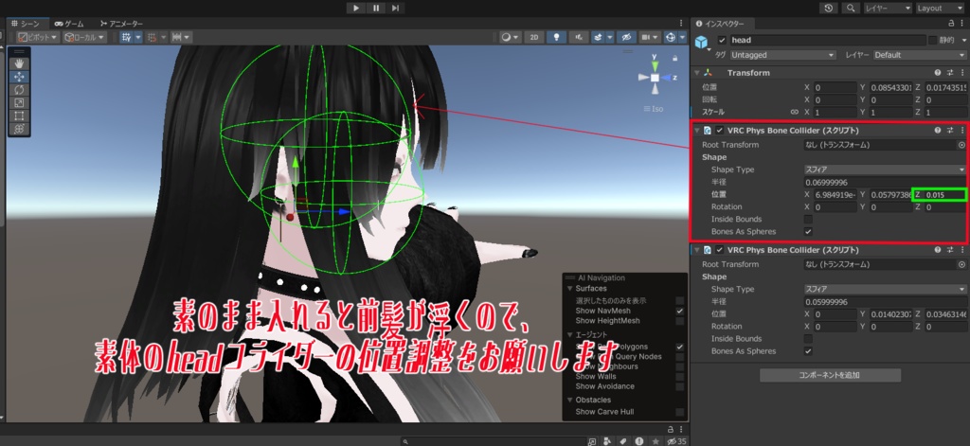Enable Inside Bounds on first collider
Image resolution: width=970 pixels, height=446 pixels.
click(808, 219)
